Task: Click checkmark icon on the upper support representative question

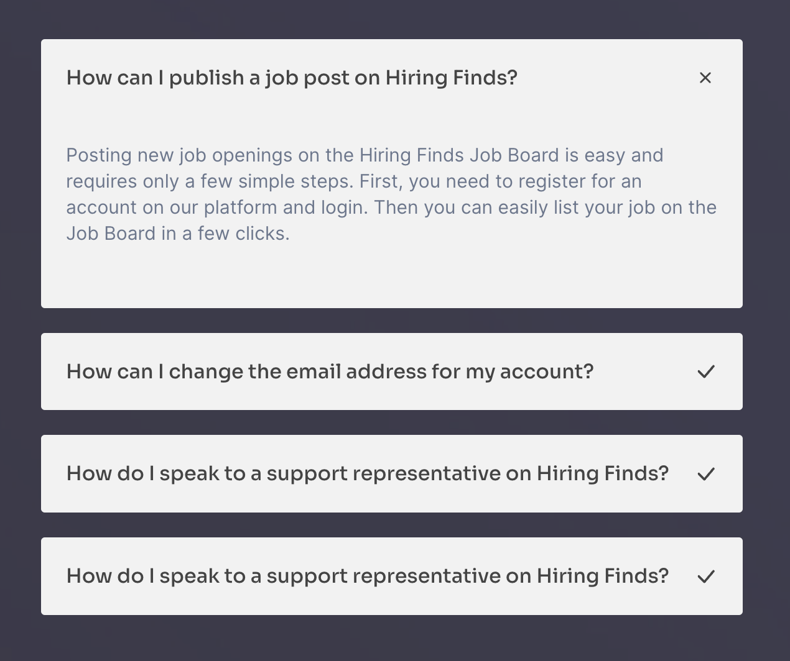Action: tap(705, 474)
